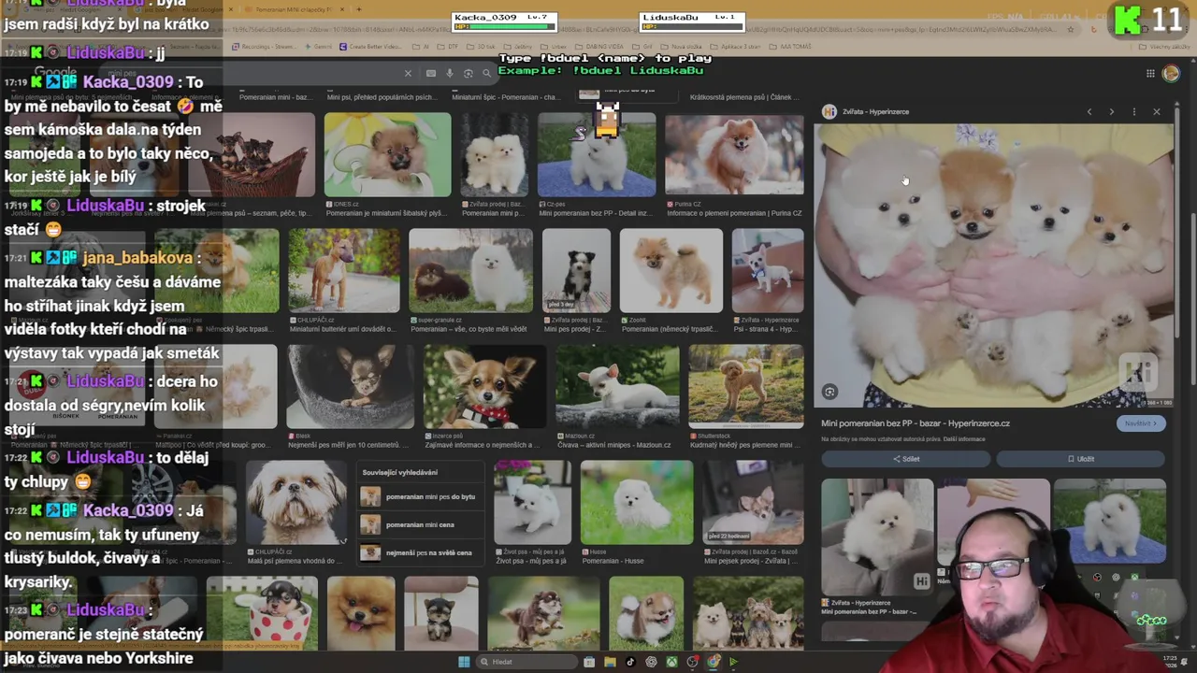Open three-dot more options in preview panel
Viewport: 1197px width, 673px height.
pos(1134,111)
